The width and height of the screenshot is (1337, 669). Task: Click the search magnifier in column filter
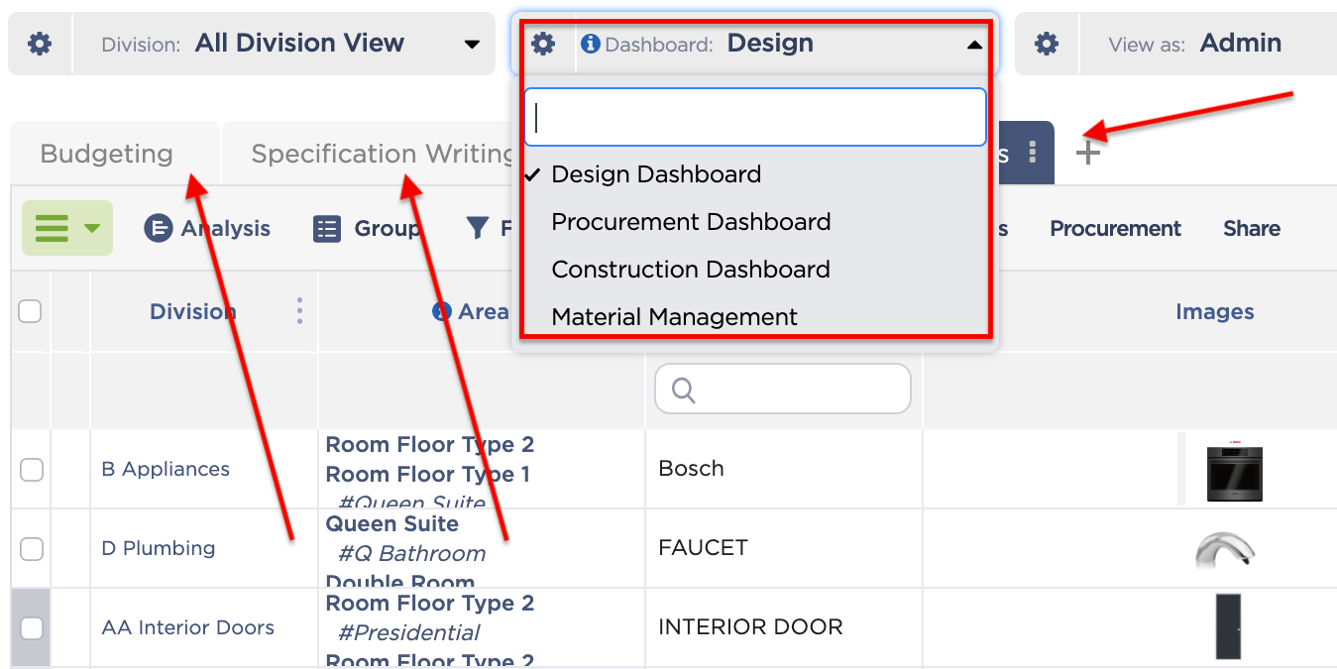[683, 390]
